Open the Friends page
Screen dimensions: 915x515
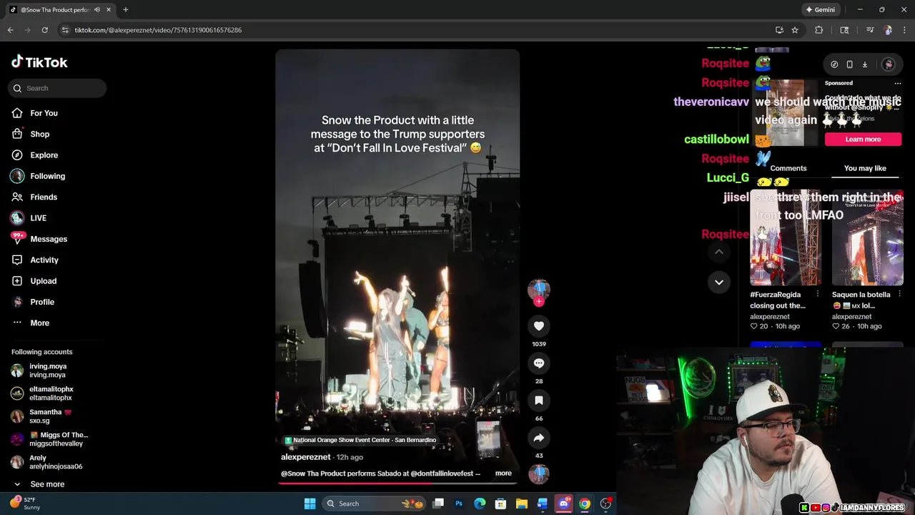pos(34,197)
